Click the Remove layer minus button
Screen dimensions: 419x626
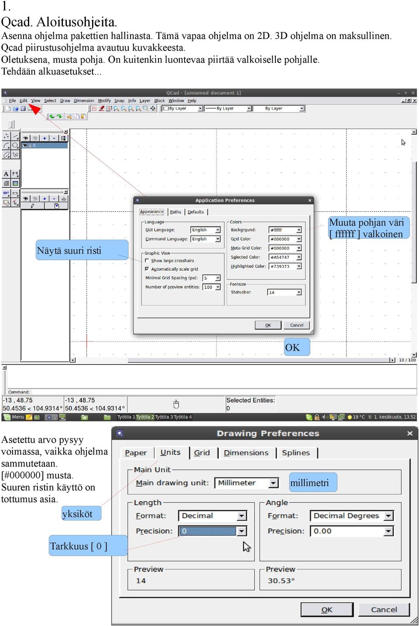pos(54,138)
